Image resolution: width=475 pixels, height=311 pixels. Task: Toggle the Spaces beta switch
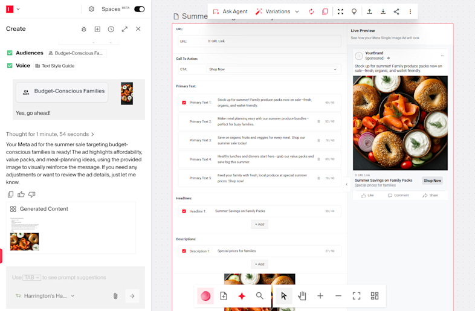(140, 9)
